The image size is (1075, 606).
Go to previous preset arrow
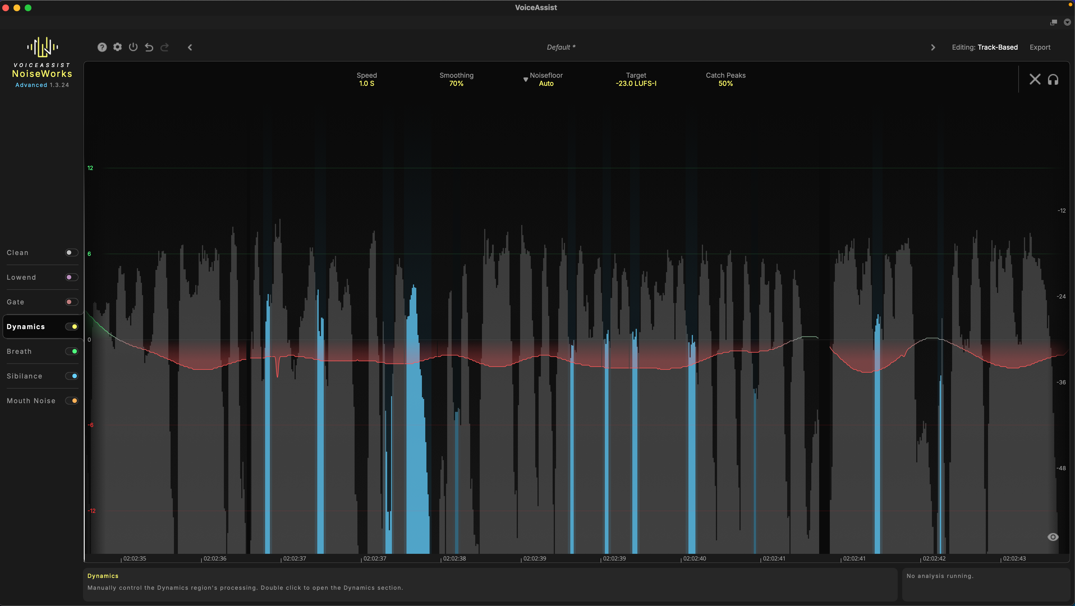190,47
